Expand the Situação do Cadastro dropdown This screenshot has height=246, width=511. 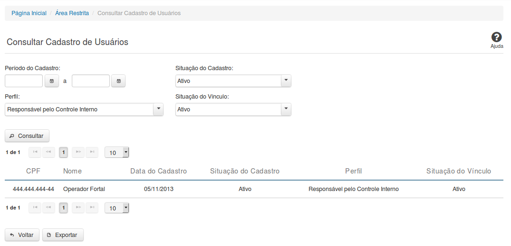(x=286, y=81)
